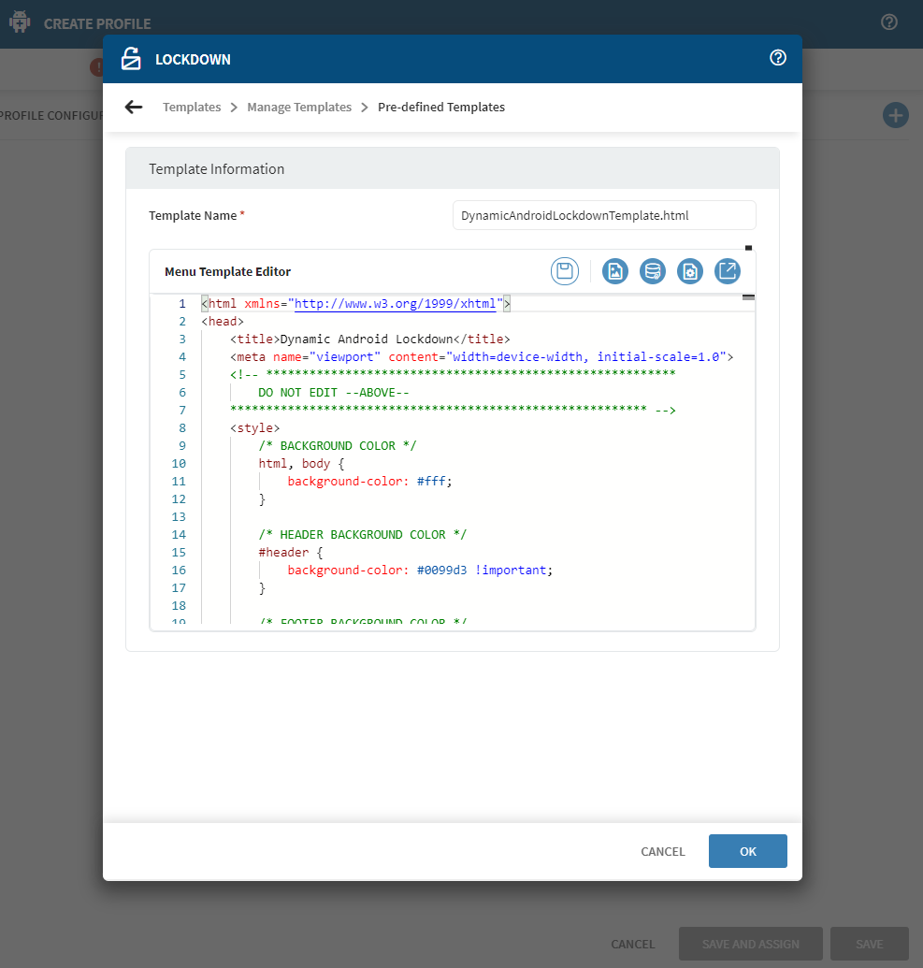Click the image file icon in editor toolbar

tap(614, 271)
